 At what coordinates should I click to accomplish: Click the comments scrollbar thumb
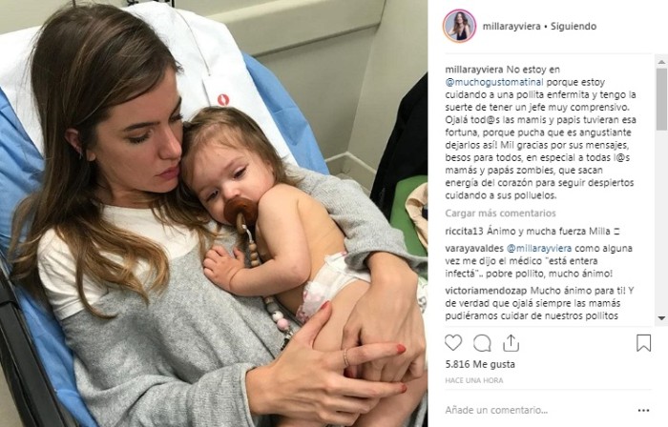click(x=661, y=99)
